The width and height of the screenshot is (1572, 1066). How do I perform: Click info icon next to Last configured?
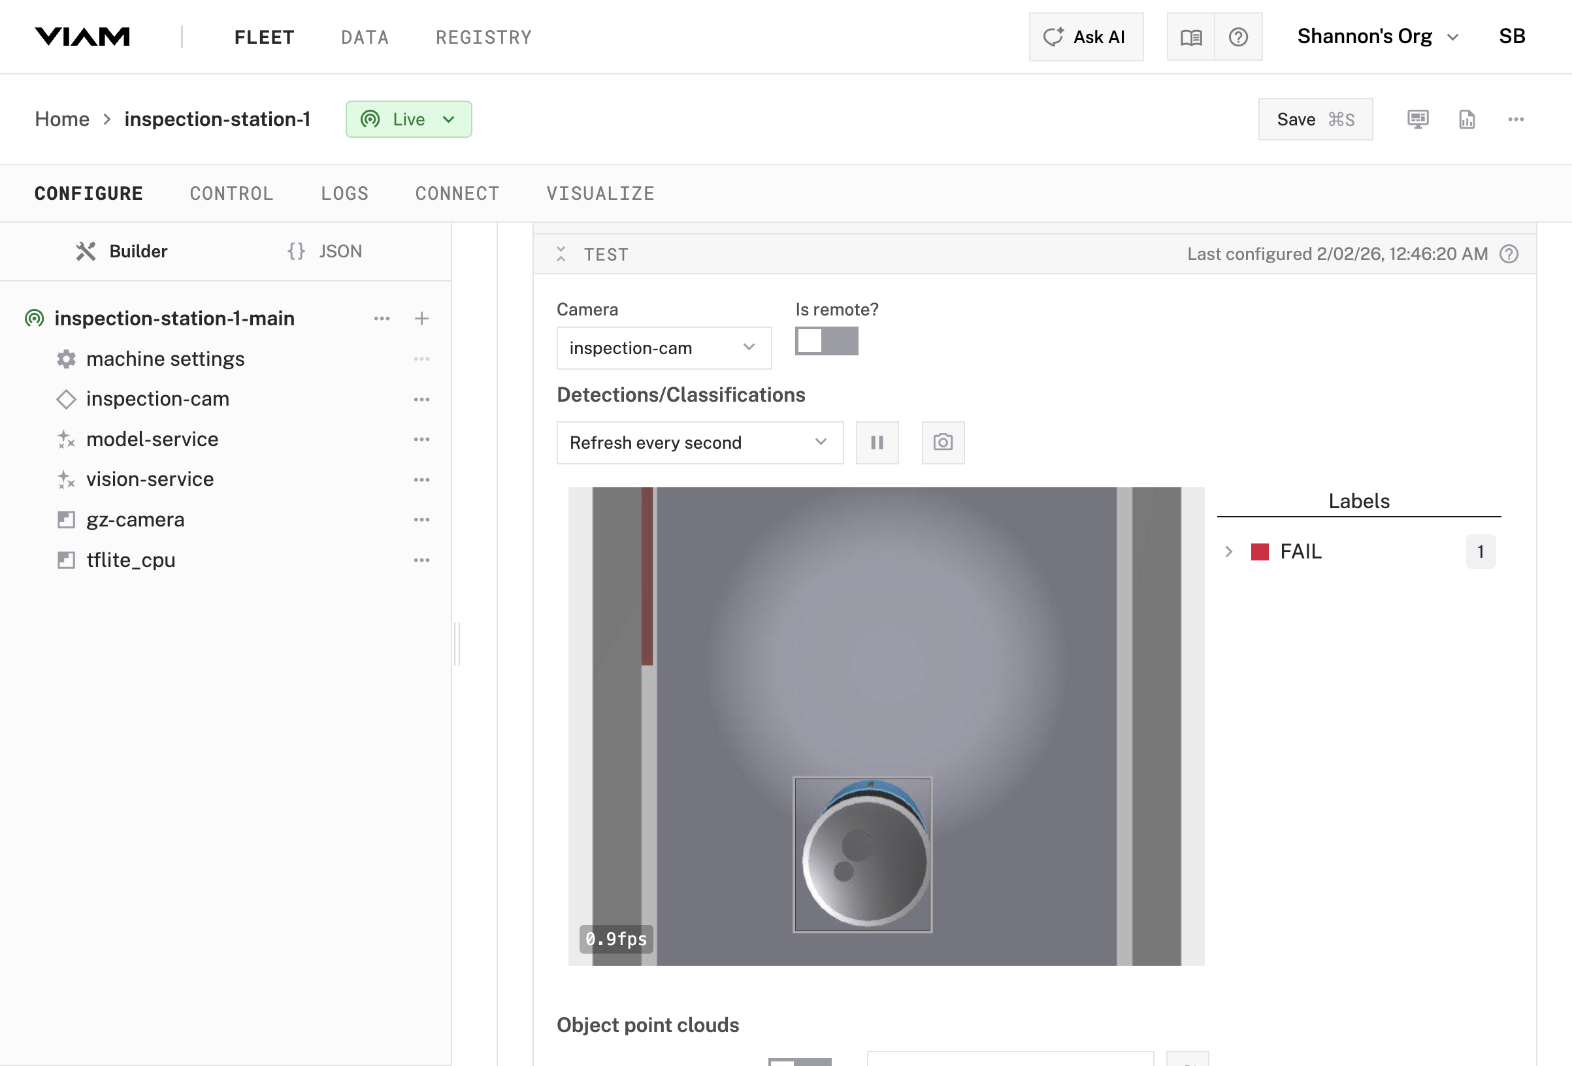tap(1509, 254)
